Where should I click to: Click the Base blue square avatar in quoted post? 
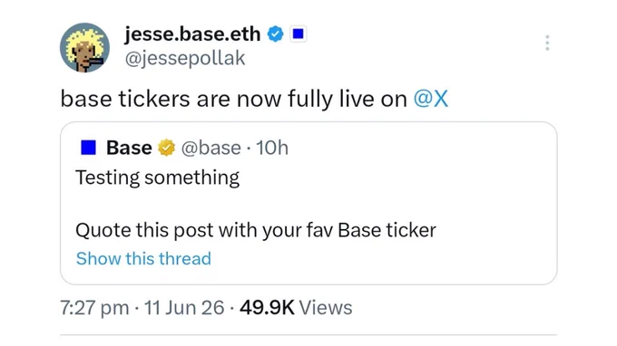click(x=89, y=148)
